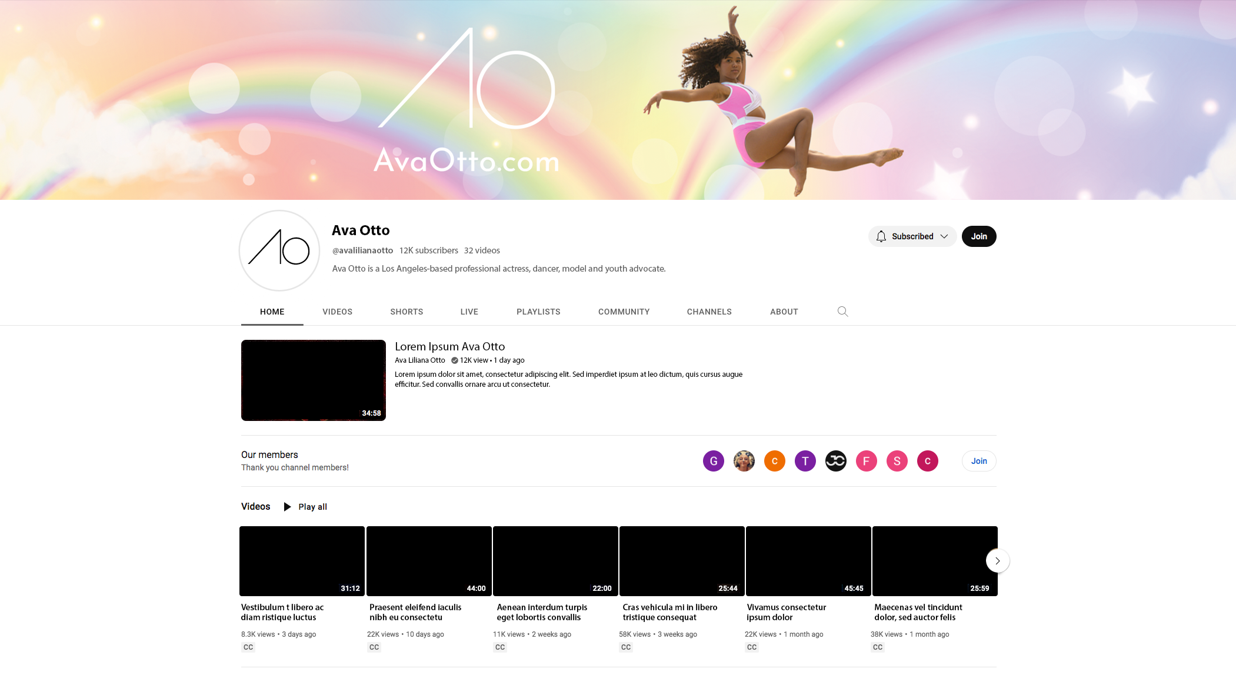Go to the PLAYLISTS tab
The image size is (1236, 682).
(538, 312)
